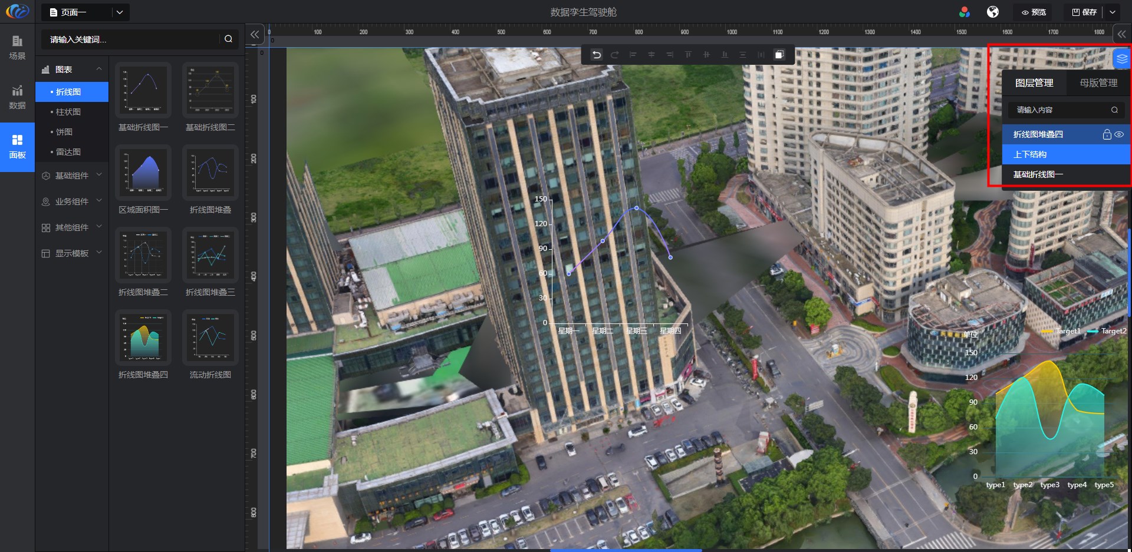Open the 页面一 page dropdown
Screen dimensions: 1132x552
point(120,12)
